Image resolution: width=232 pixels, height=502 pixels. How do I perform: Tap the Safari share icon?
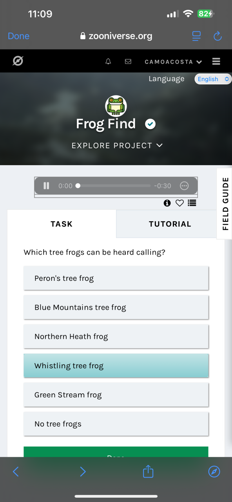click(x=148, y=471)
